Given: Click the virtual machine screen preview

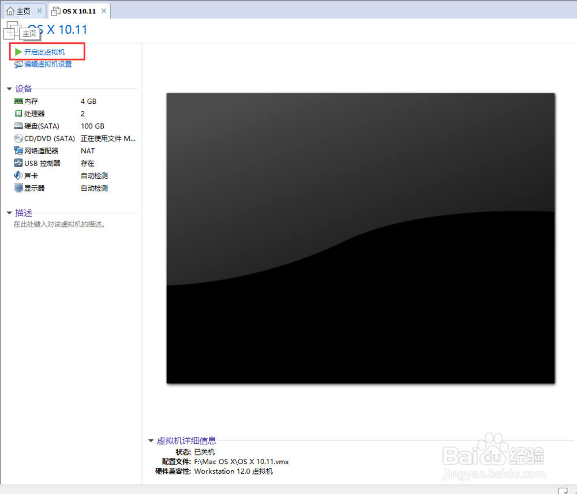Looking at the screenshot, I should tap(361, 238).
